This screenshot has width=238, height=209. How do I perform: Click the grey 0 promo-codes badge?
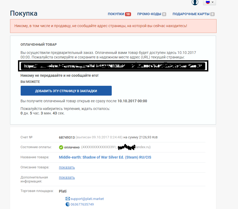pos(164,14)
